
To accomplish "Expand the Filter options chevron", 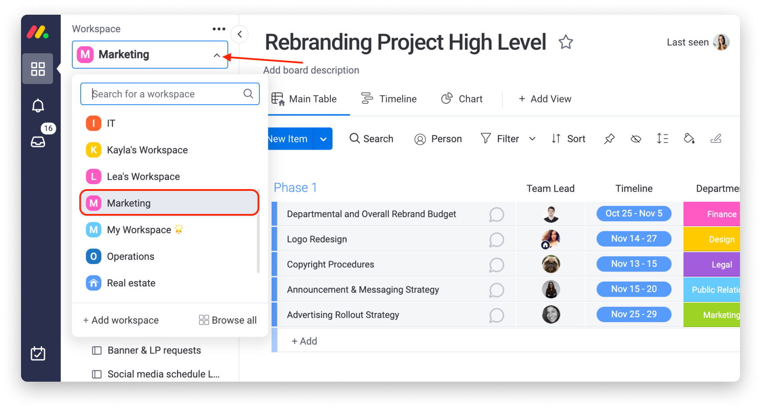I will click(x=532, y=139).
